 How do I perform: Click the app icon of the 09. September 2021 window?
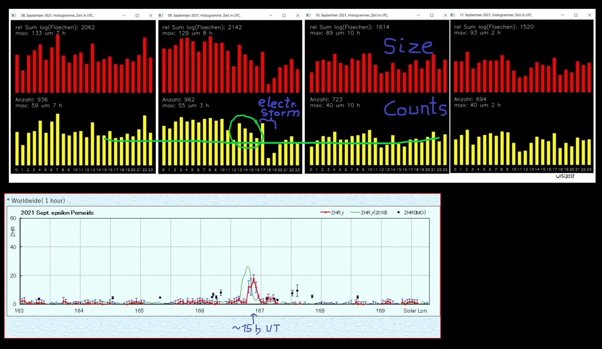coord(161,15)
